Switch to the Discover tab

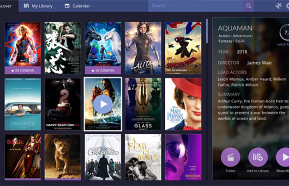[x=8, y=6]
